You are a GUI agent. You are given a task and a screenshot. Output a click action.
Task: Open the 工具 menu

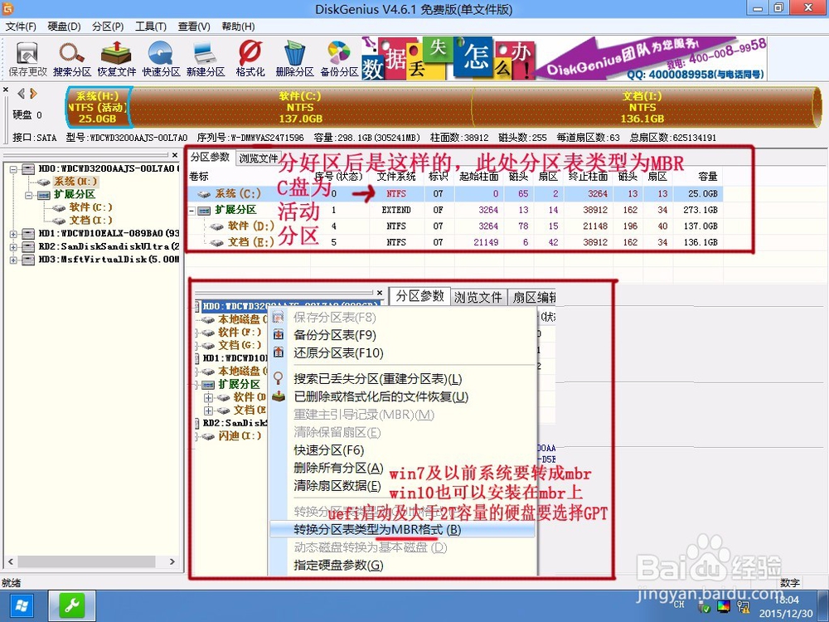(151, 26)
